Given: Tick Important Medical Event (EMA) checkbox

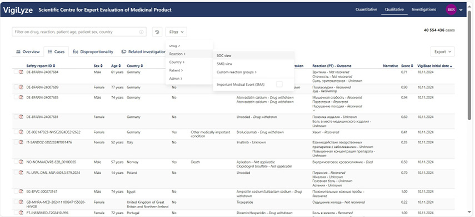Looking at the screenshot, I should click(279, 85).
